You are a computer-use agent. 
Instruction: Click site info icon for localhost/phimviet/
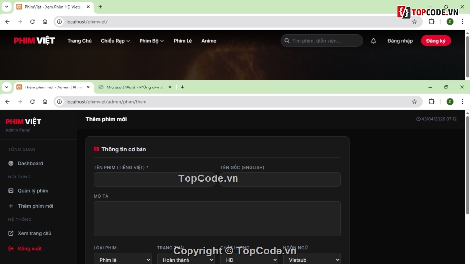tap(60, 22)
